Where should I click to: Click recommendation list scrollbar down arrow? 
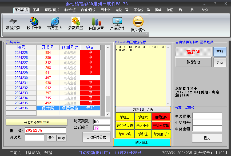[x=168, y=104]
